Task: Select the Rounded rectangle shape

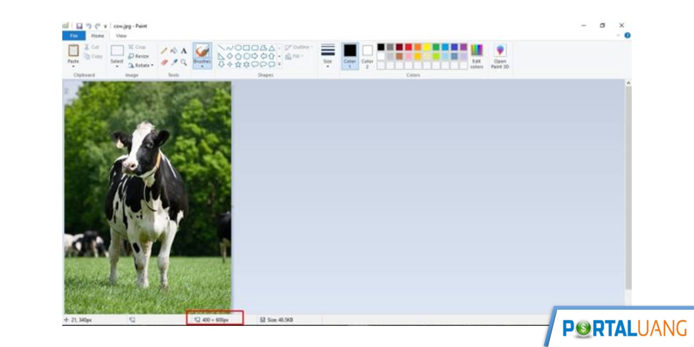Action: click(255, 48)
